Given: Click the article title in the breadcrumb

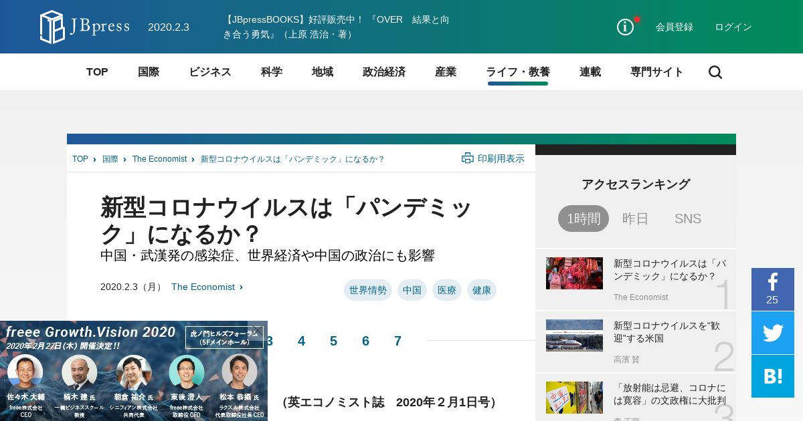Looking at the screenshot, I should 292,159.
